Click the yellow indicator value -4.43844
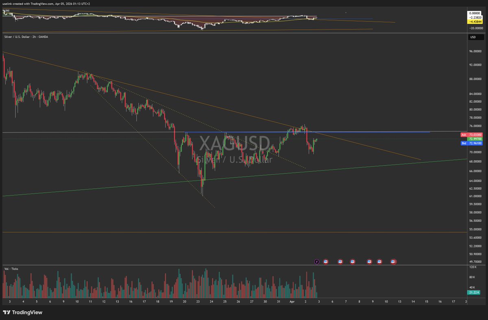This screenshot has height=320, width=488. point(475,22)
